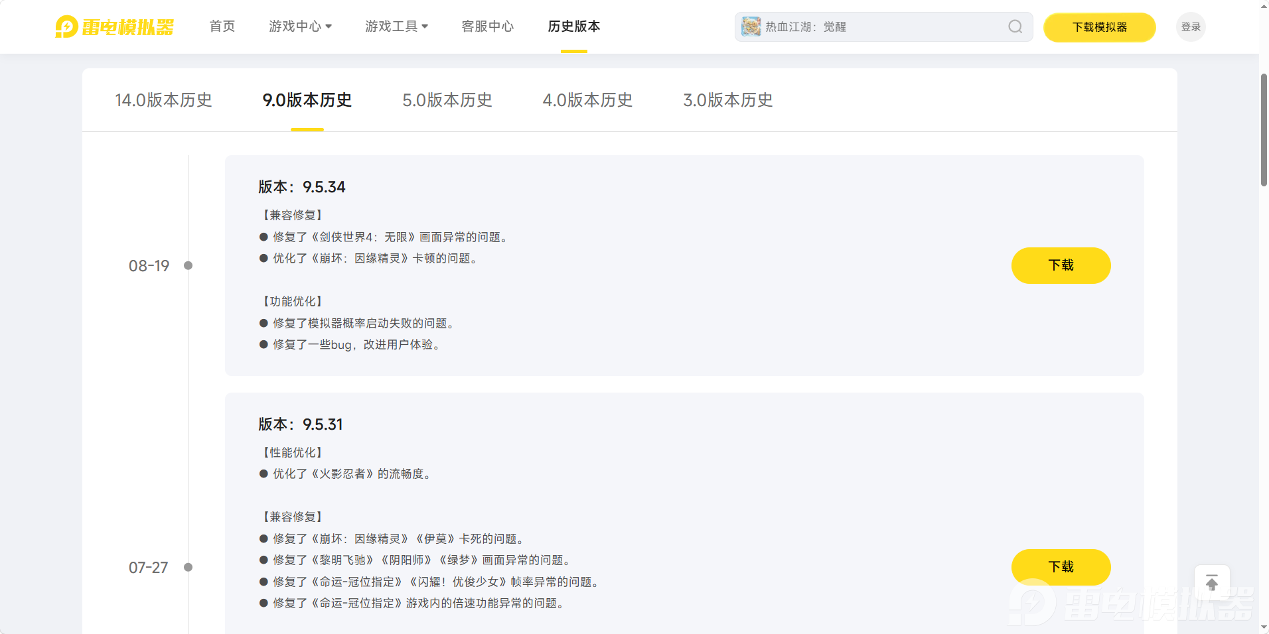Click the 版本：9.5.31 heading
This screenshot has width=1269, height=634.
pos(301,424)
